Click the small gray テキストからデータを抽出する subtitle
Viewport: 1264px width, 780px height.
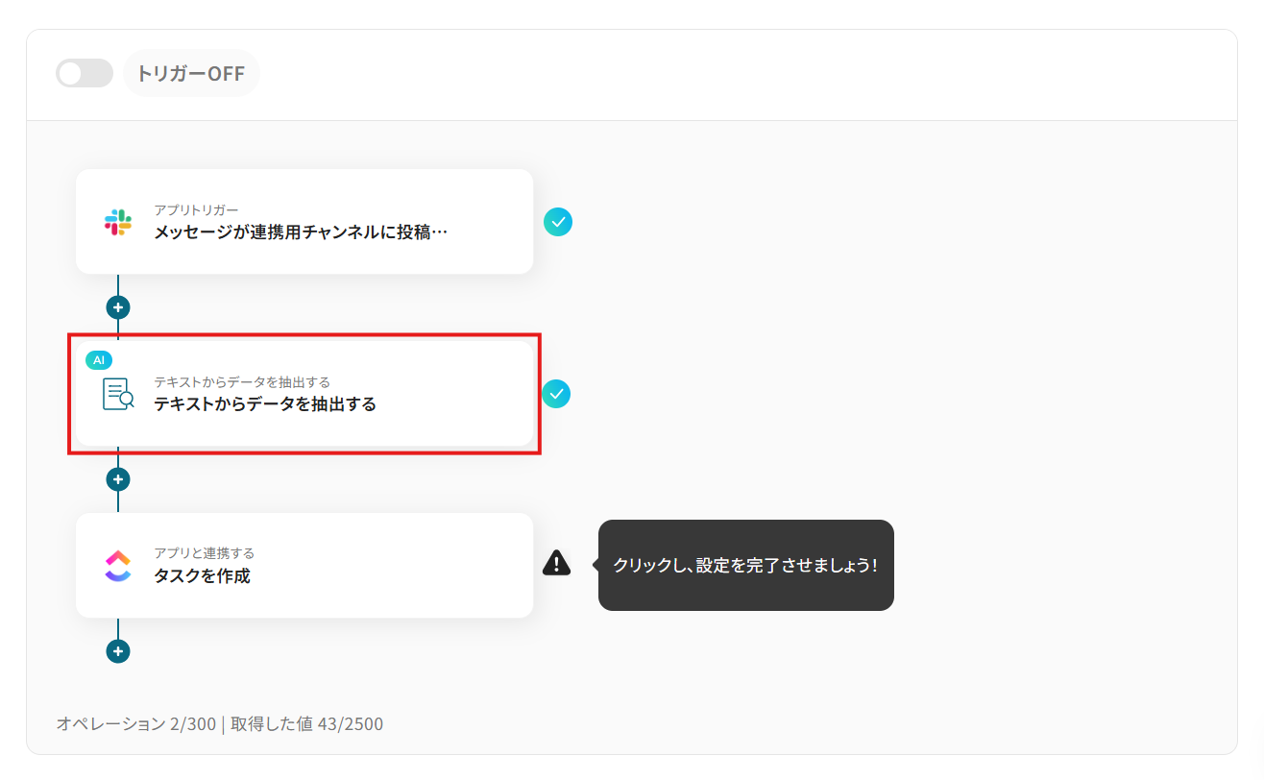pos(242,382)
